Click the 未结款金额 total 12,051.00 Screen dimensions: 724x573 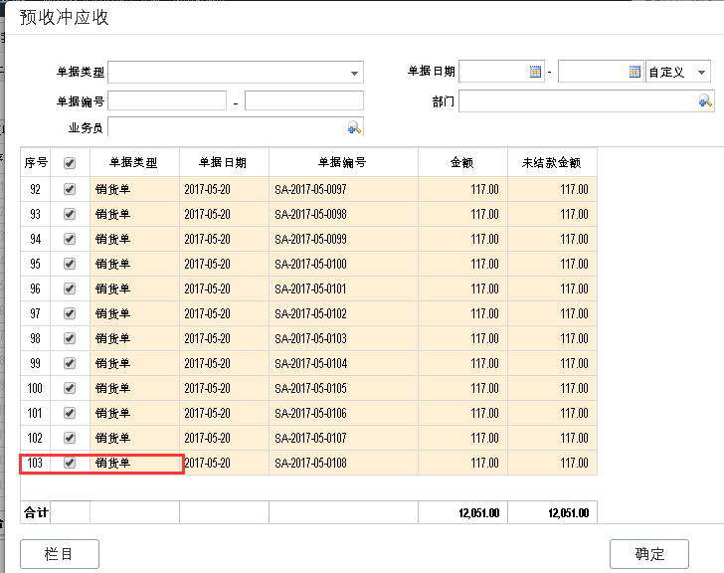[569, 513]
